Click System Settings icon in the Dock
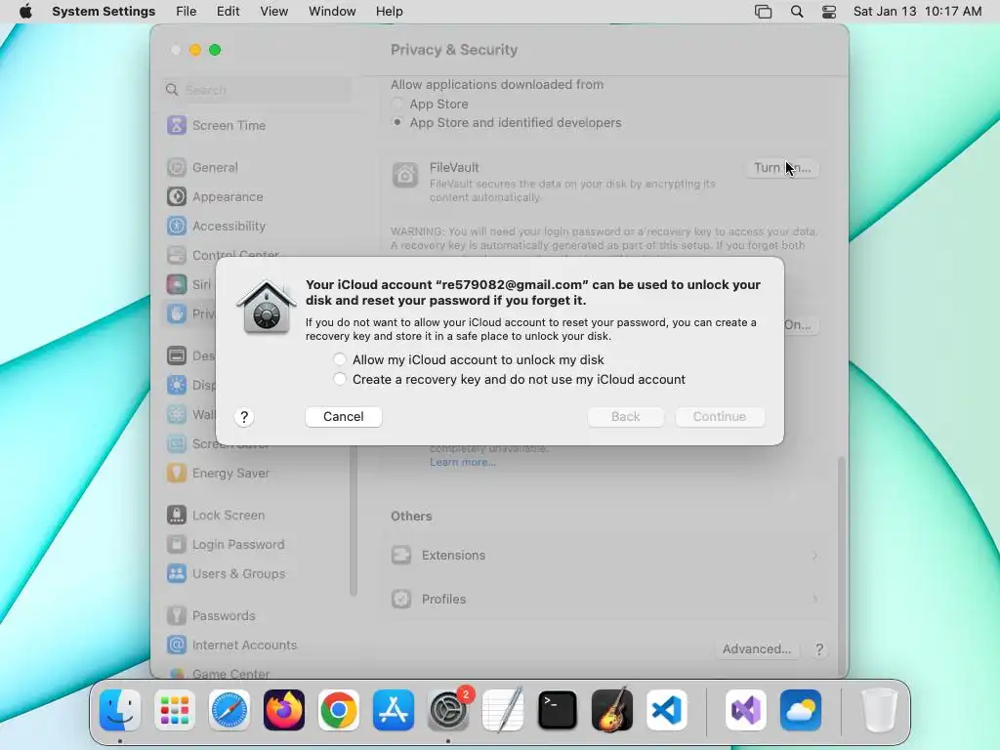The height and width of the screenshot is (750, 1000). click(x=447, y=710)
